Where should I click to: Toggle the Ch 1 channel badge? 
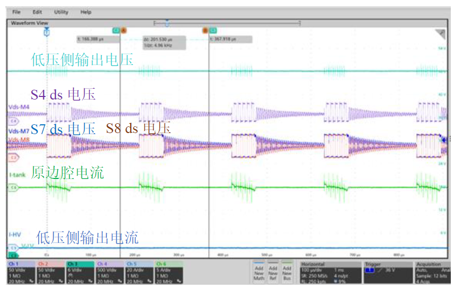(21, 272)
